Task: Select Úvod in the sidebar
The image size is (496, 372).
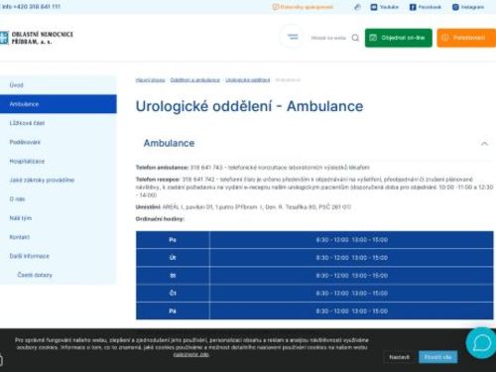Action: point(59,85)
